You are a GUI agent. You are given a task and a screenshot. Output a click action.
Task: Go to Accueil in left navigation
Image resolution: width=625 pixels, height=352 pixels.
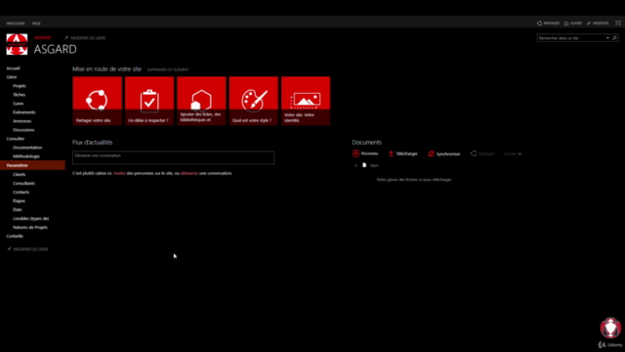point(13,68)
